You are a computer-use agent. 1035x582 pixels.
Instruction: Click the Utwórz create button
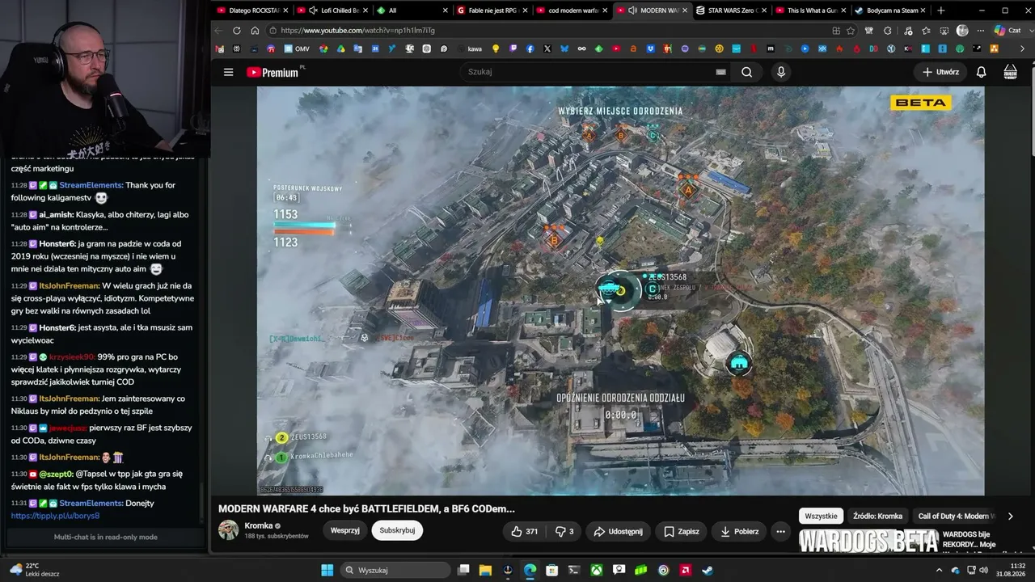click(x=940, y=72)
